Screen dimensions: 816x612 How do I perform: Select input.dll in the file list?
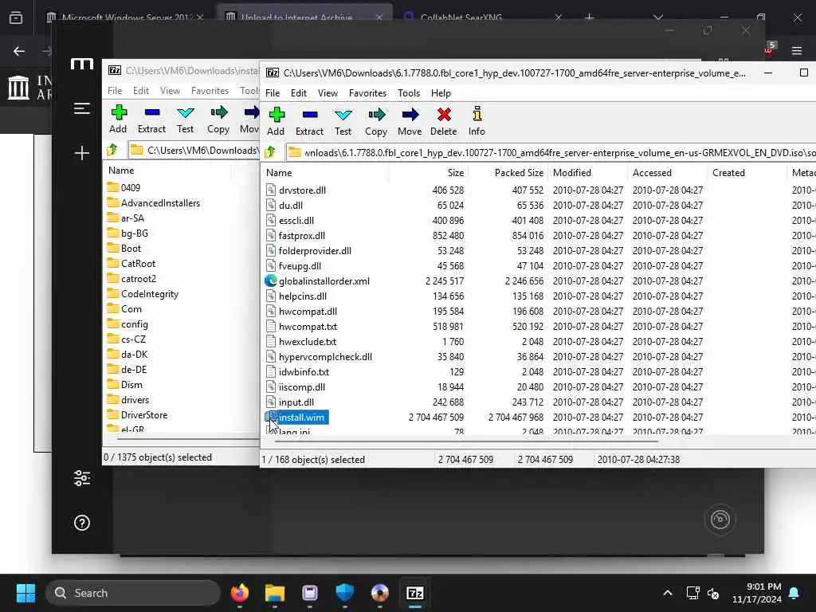[296, 402]
